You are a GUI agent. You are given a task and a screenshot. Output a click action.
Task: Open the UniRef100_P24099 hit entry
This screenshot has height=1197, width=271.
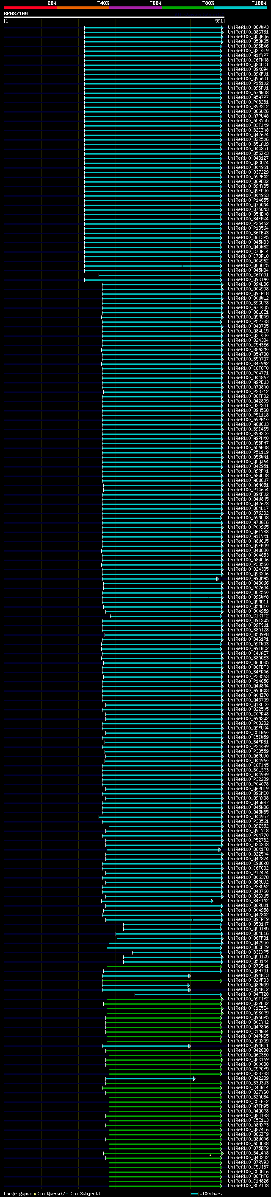click(x=248, y=747)
